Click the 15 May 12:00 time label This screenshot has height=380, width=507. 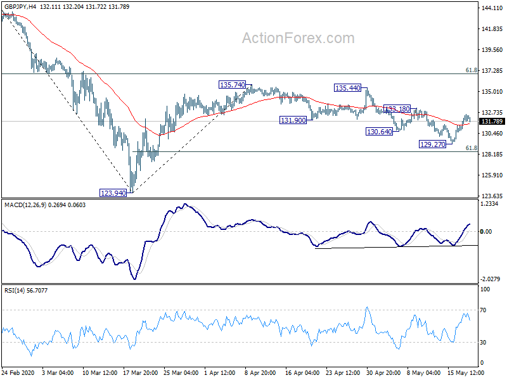coord(466,373)
